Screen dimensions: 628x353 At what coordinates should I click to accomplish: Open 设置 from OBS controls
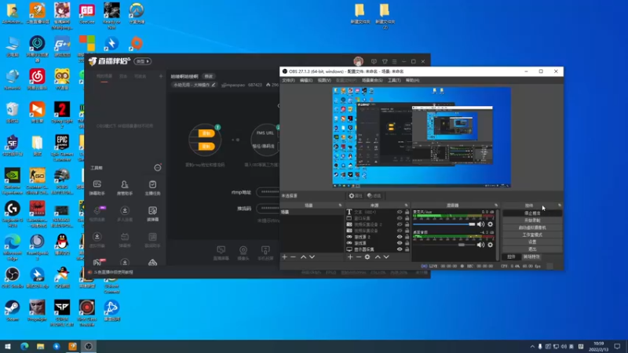coord(532,242)
